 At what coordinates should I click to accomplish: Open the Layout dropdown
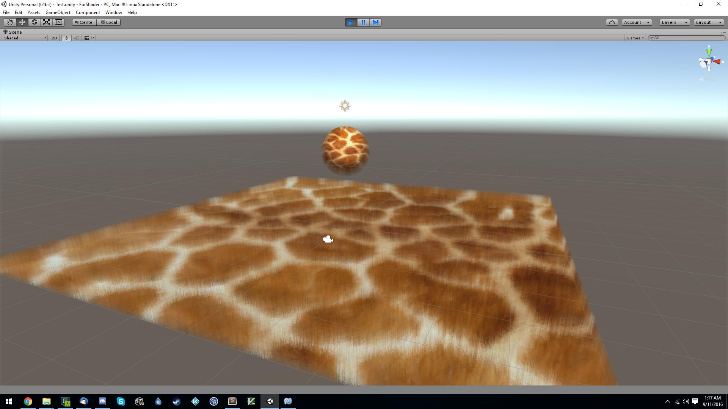(708, 22)
